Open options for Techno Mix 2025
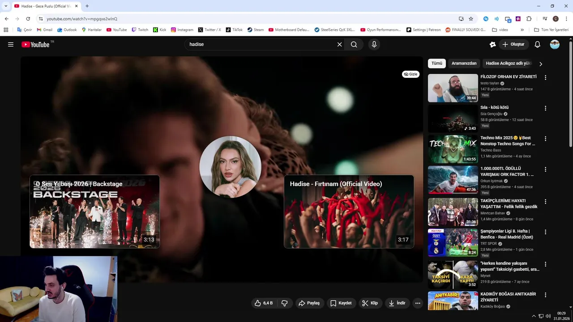The height and width of the screenshot is (322, 573). [545, 139]
